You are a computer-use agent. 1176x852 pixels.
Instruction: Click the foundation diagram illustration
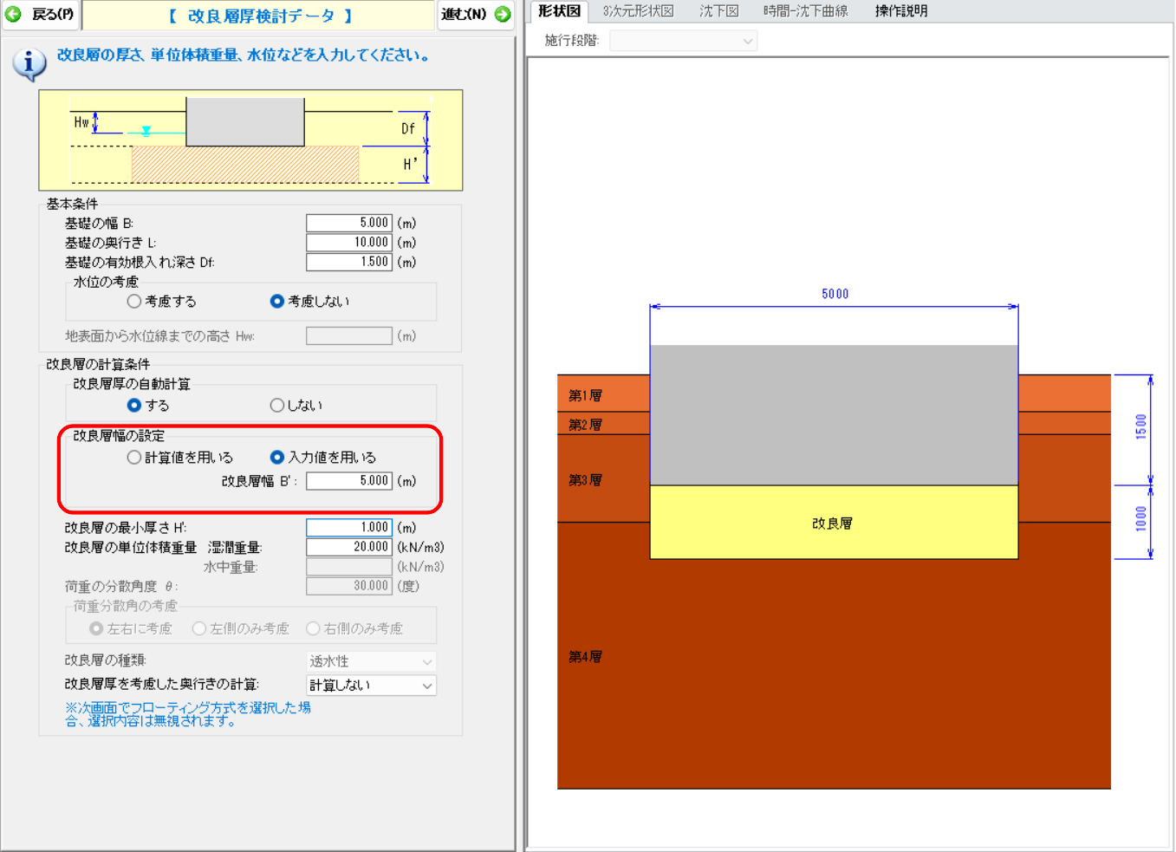(250, 140)
